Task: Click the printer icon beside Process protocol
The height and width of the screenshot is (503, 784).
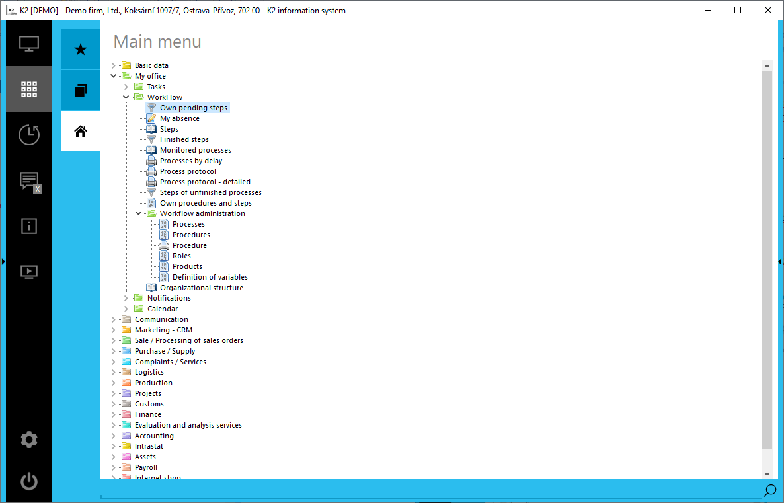Action: click(151, 171)
